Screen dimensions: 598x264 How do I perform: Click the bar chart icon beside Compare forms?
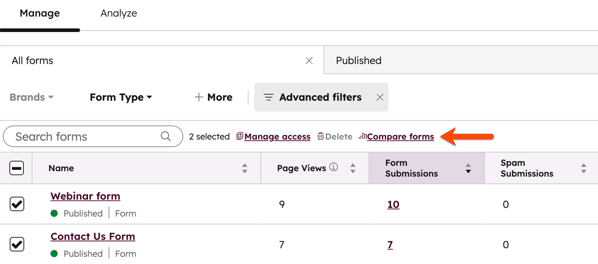click(x=363, y=136)
